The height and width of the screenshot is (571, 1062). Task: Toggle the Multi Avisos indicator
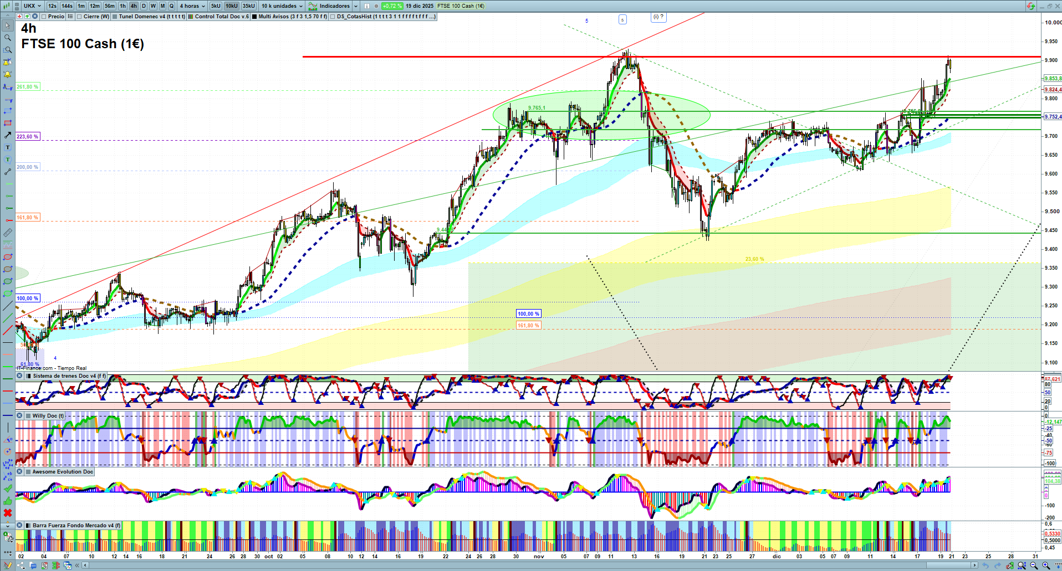click(254, 17)
